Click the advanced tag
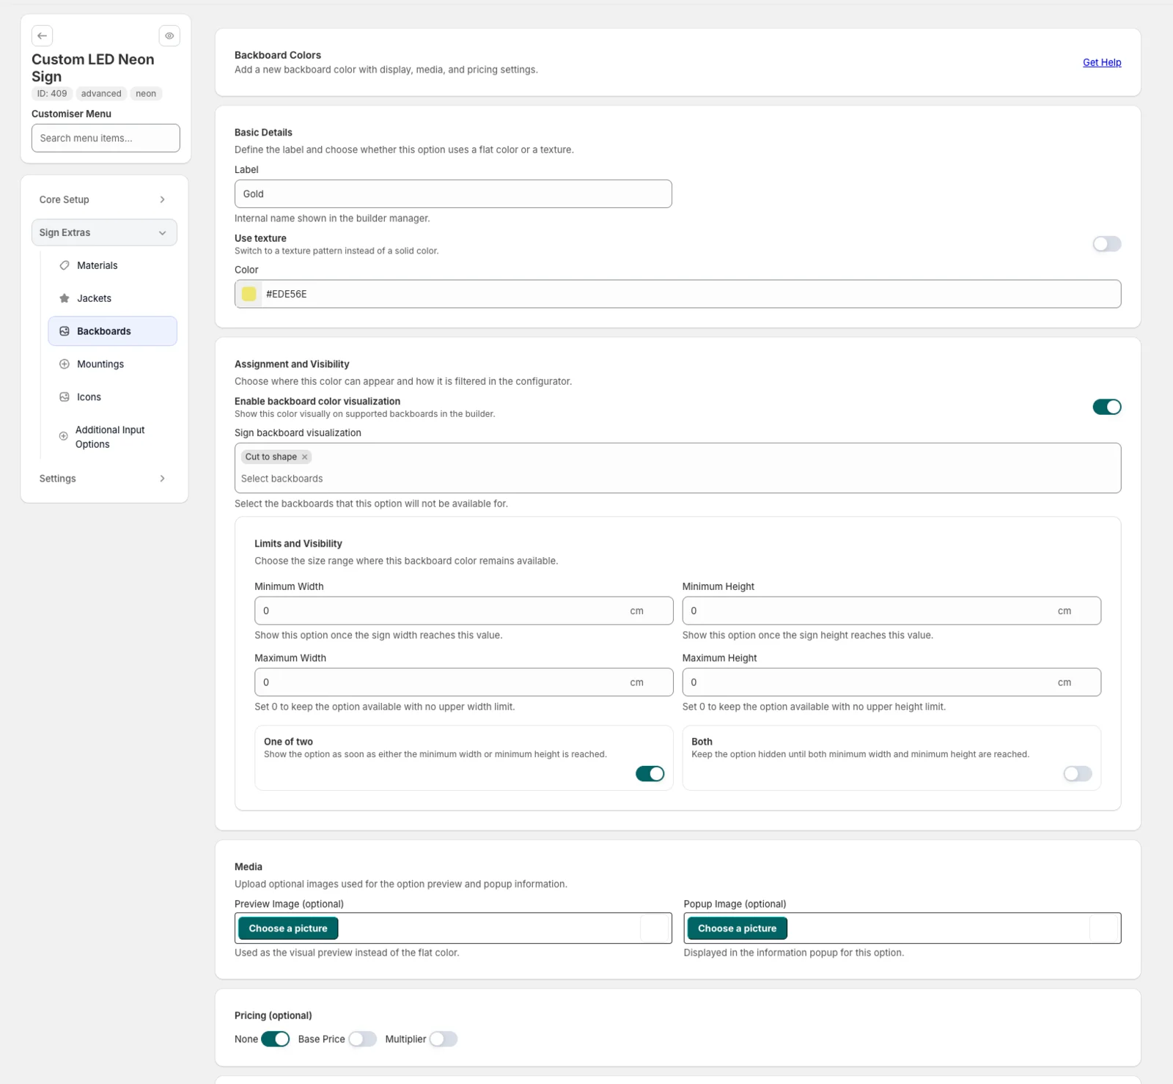 pos(101,94)
